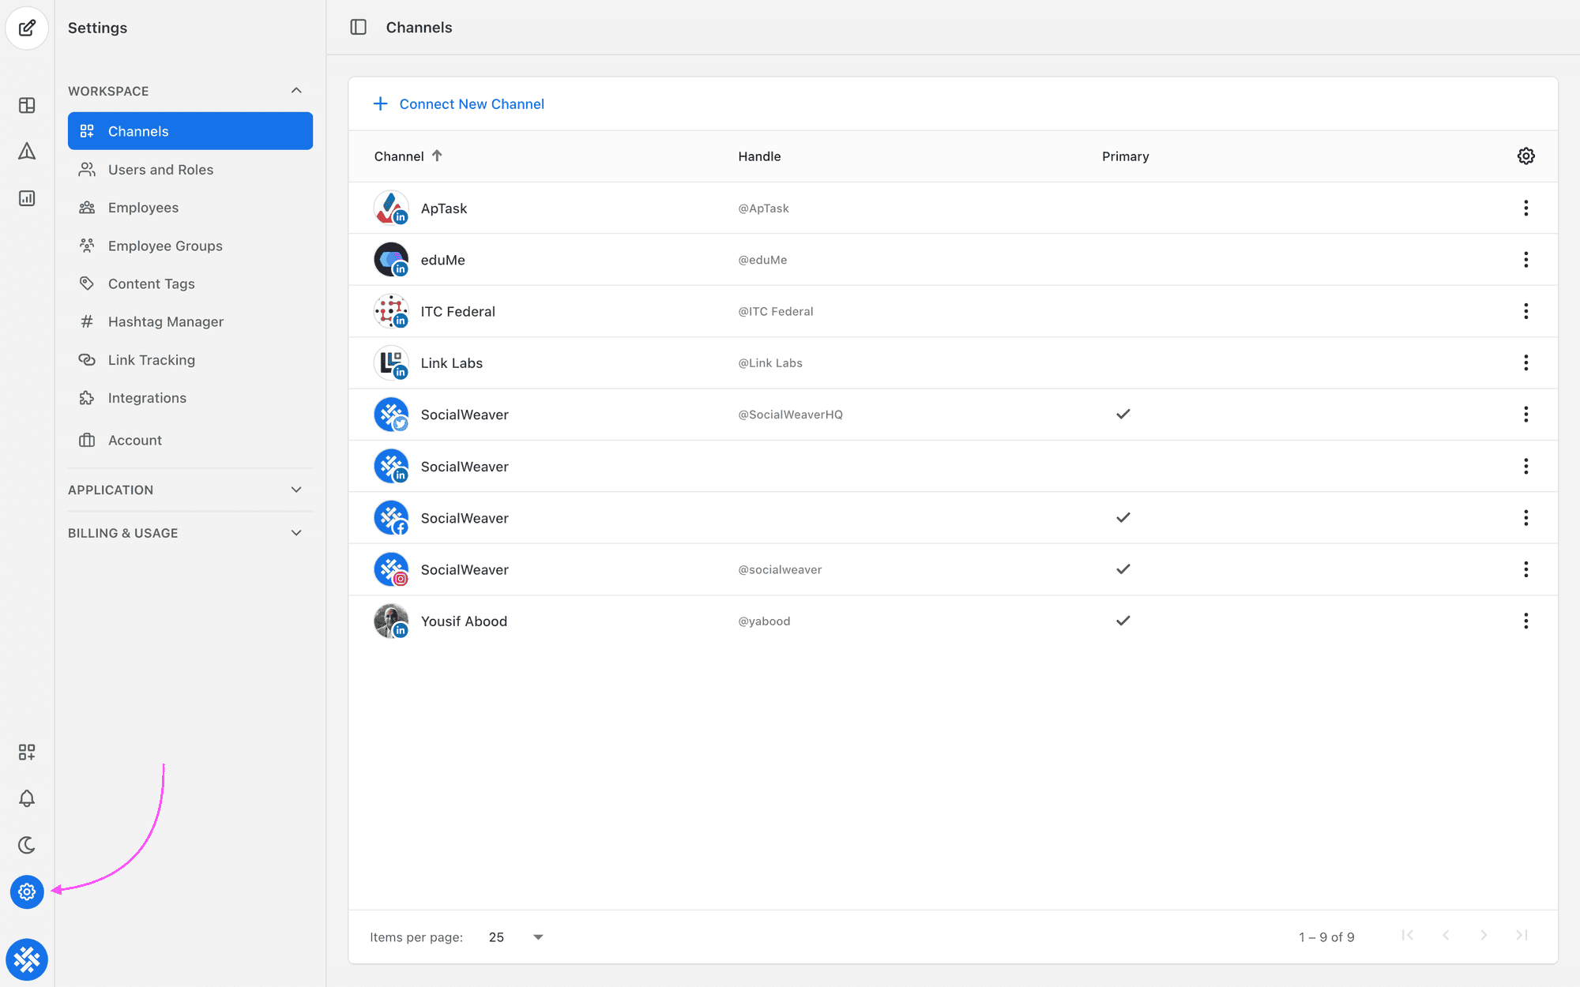This screenshot has height=987, width=1580.
Task: Click the ITC Federal channel name
Action: click(x=458, y=311)
